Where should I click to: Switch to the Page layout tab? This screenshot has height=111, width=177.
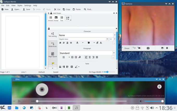(53, 55)
